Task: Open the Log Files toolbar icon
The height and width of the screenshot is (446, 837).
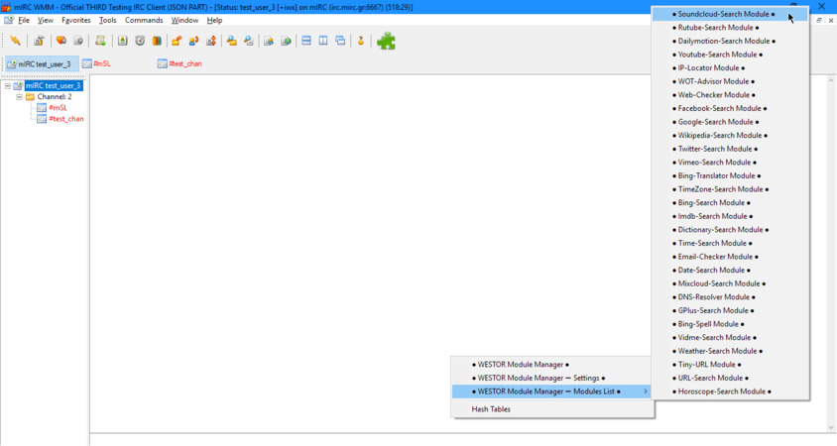Action: click(x=249, y=41)
